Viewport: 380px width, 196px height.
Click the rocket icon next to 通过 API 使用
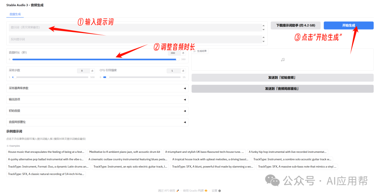pyautogui.click(x=178, y=191)
